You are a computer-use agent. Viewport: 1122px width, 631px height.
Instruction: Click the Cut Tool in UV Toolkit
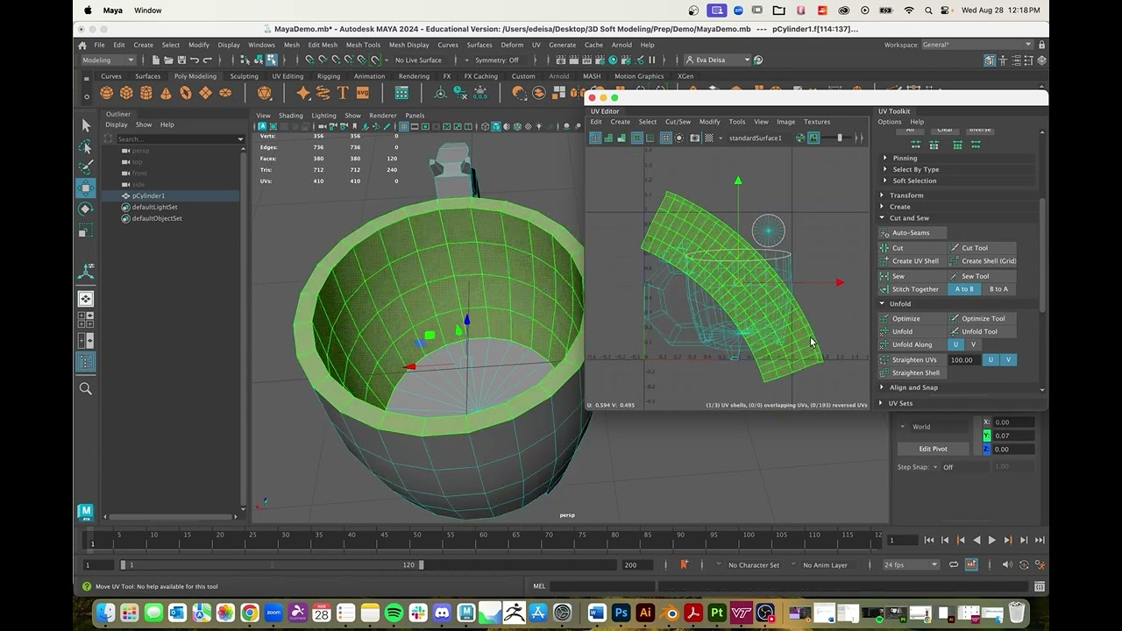tap(982, 248)
